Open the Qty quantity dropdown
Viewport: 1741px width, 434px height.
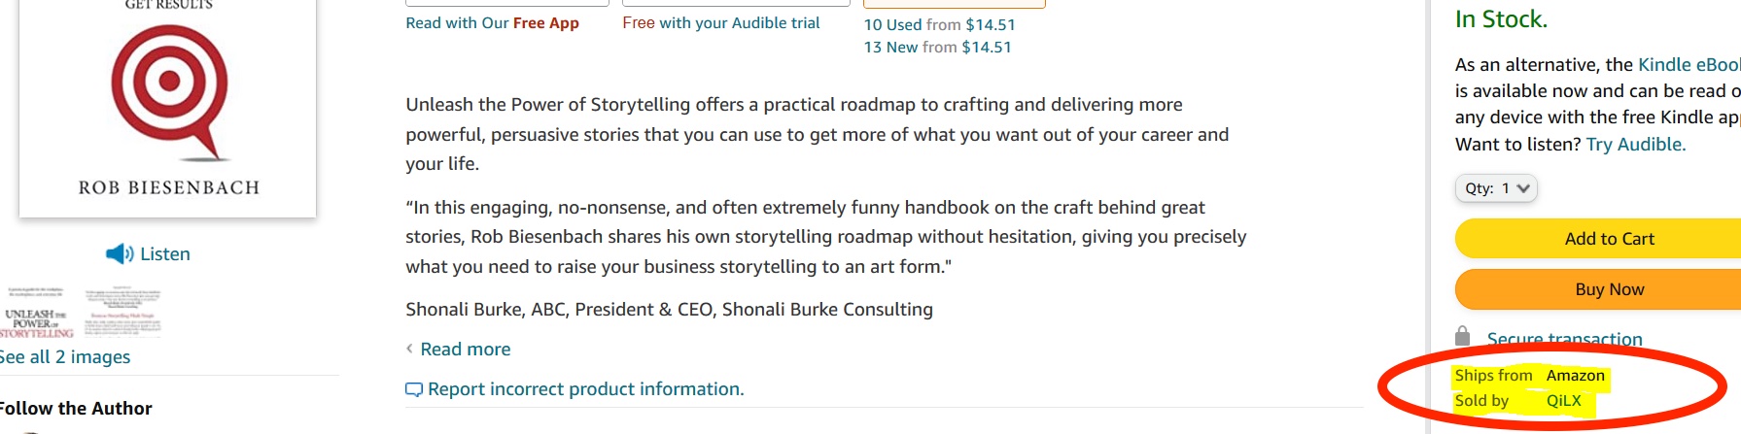(x=1495, y=188)
